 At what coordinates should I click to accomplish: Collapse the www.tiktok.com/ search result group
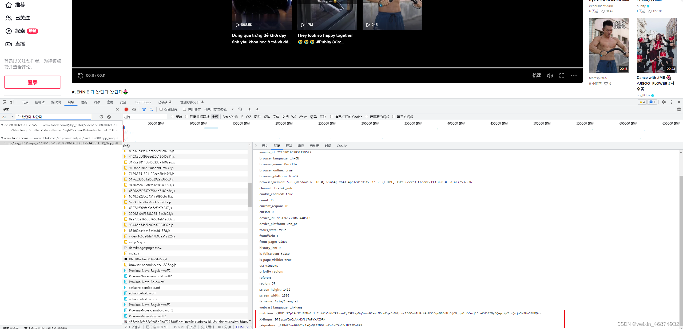(2, 138)
